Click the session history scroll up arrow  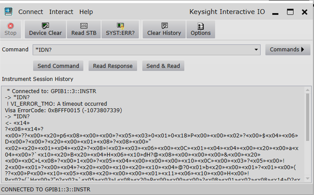pyautogui.click(x=307, y=90)
